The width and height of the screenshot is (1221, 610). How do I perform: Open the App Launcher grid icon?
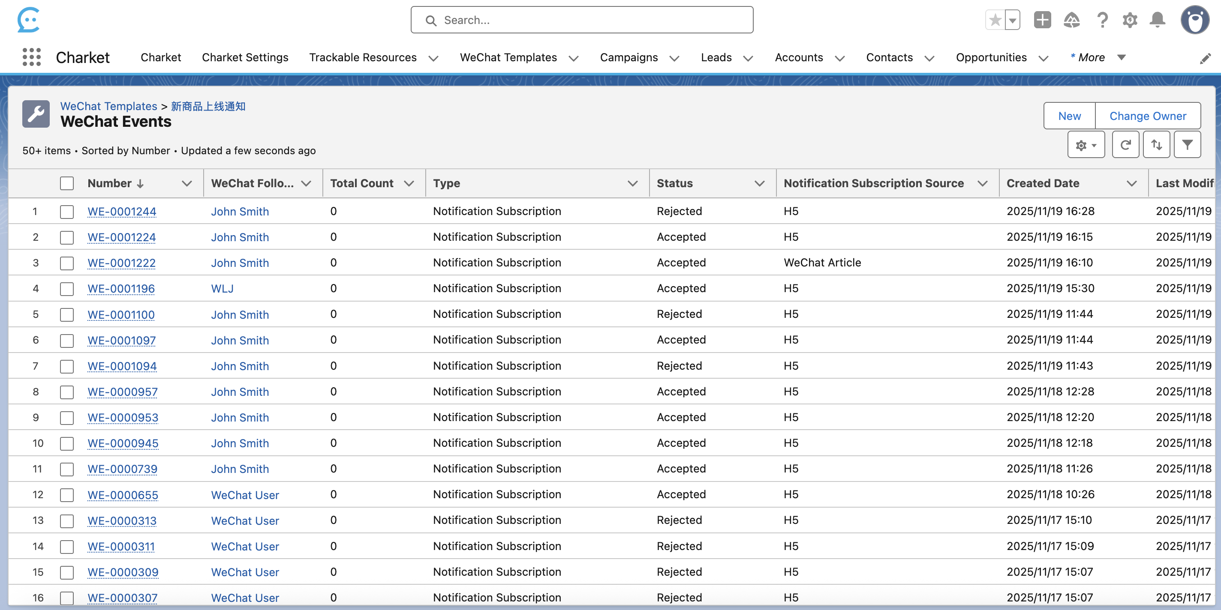click(x=31, y=57)
